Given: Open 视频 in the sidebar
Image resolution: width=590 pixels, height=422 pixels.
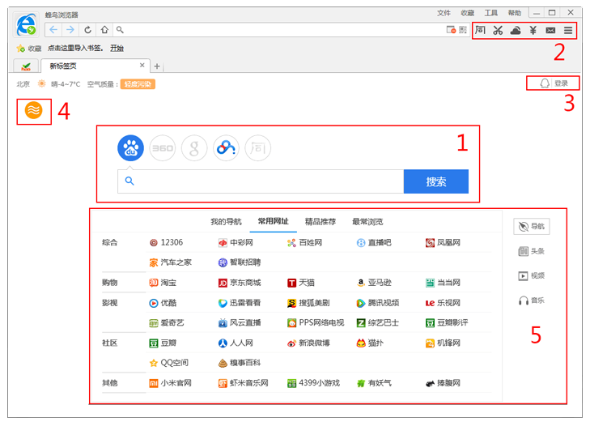Looking at the screenshot, I should (531, 276).
